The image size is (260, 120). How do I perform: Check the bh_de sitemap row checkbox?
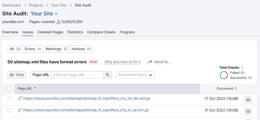[x=10, y=99]
